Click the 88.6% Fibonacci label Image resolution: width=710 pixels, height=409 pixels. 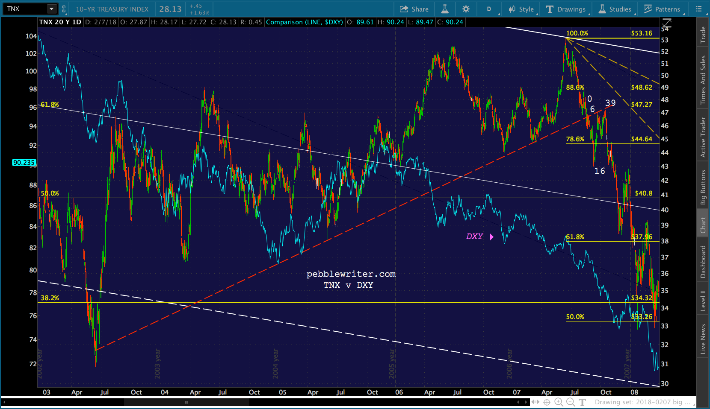[575, 87]
